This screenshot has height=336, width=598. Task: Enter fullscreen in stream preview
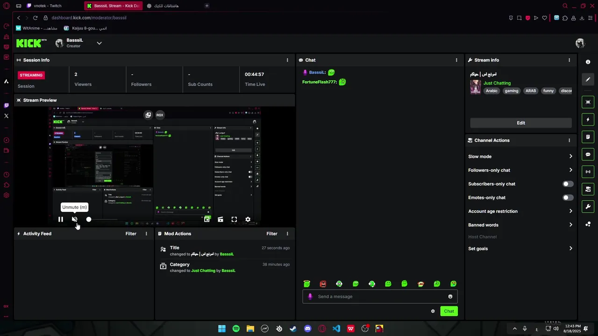click(234, 219)
